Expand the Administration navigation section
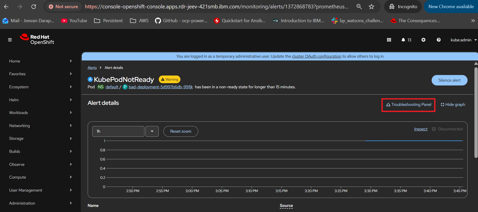This screenshot has width=478, height=212. pyautogui.click(x=40, y=203)
